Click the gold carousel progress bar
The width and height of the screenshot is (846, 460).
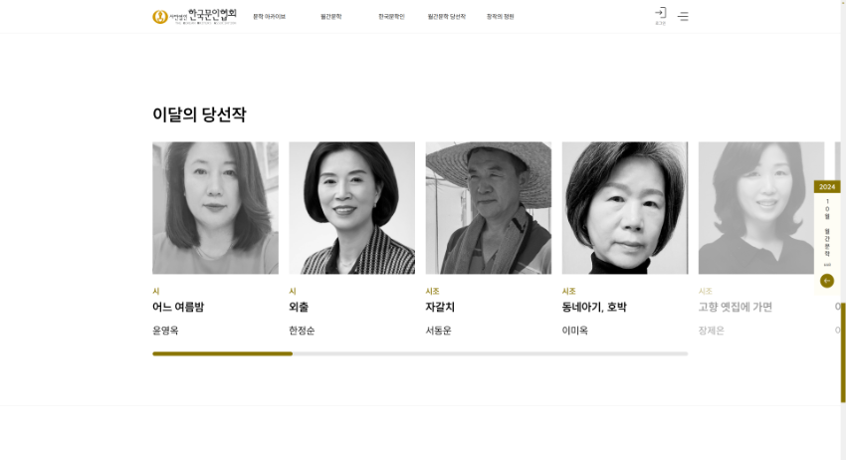(x=222, y=353)
